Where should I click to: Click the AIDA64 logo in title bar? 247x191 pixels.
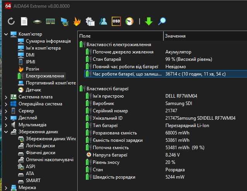tap(8, 6)
